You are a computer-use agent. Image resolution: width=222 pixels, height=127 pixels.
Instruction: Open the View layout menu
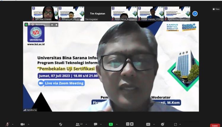[216, 9]
